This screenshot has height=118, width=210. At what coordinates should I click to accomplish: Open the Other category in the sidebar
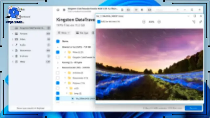pyautogui.click(x=31, y=62)
